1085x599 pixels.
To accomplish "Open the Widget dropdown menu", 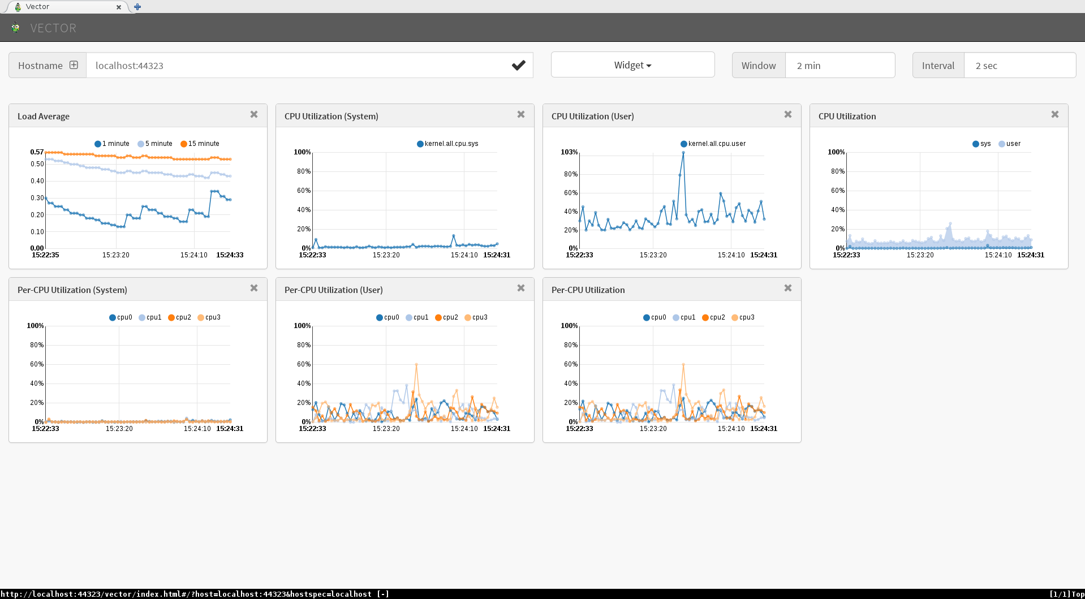I will (x=632, y=65).
